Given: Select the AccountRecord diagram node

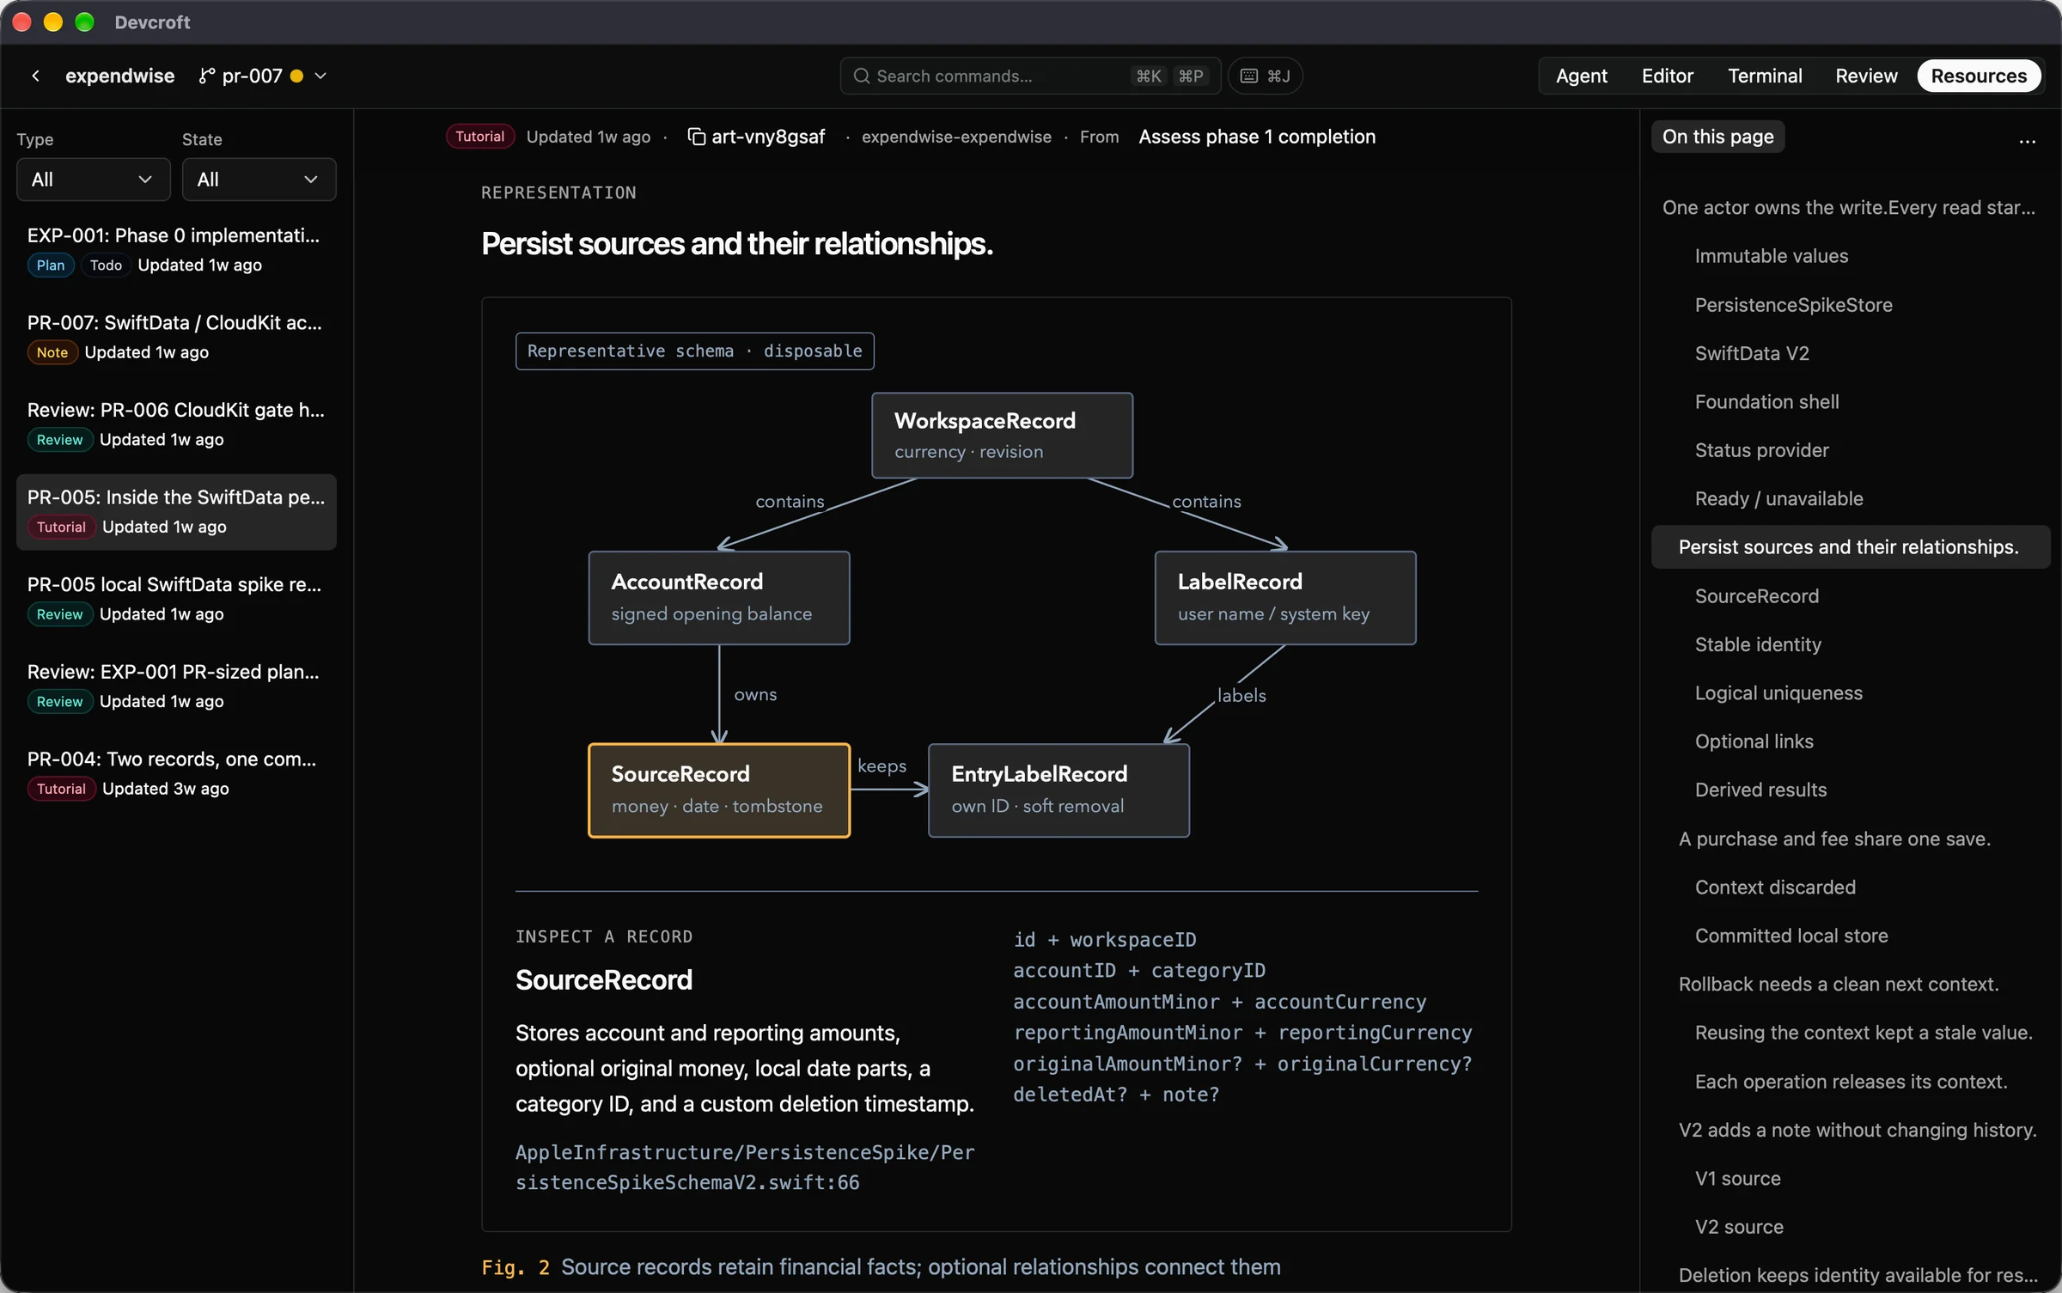Looking at the screenshot, I should 719,597.
